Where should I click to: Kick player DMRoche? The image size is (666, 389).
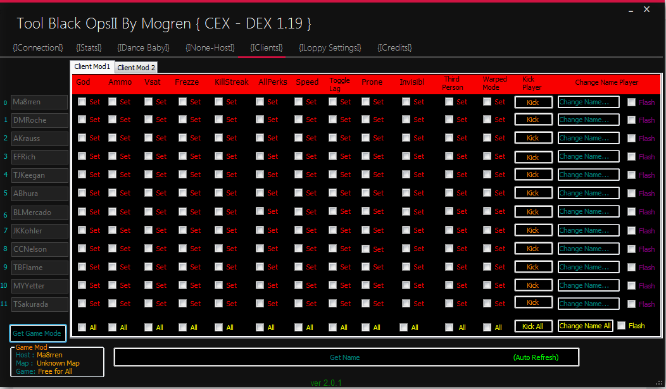[534, 120]
